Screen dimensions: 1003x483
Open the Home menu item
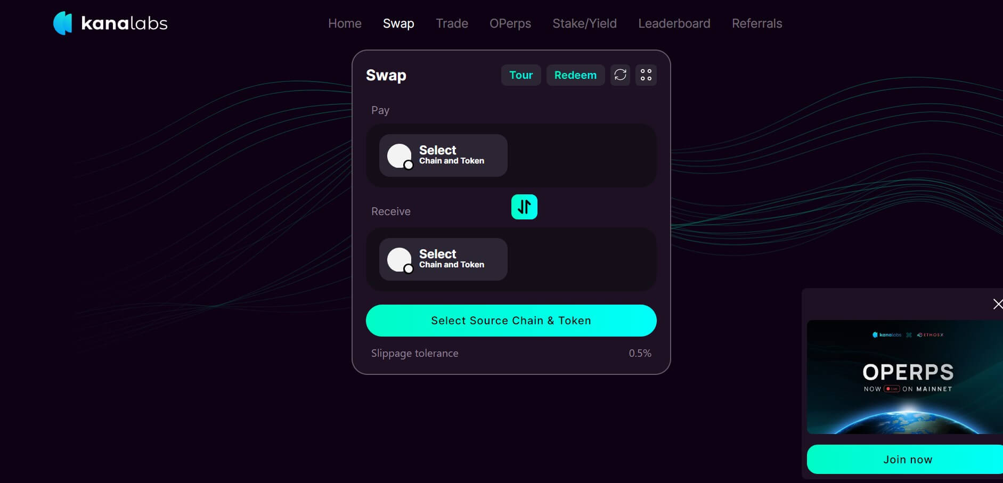tap(345, 23)
